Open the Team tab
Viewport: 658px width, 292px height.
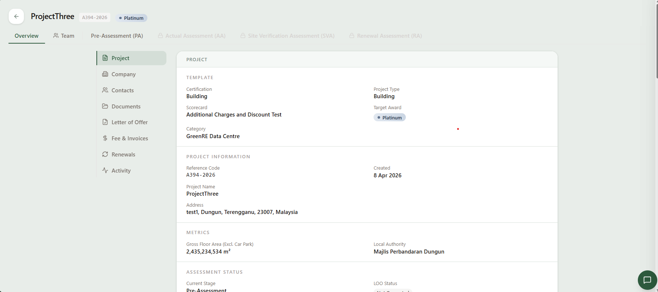pyautogui.click(x=64, y=36)
